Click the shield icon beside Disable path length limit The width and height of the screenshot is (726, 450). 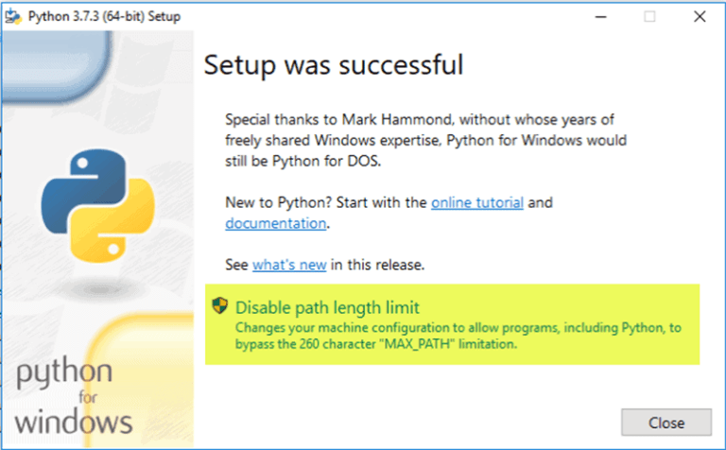pos(220,305)
